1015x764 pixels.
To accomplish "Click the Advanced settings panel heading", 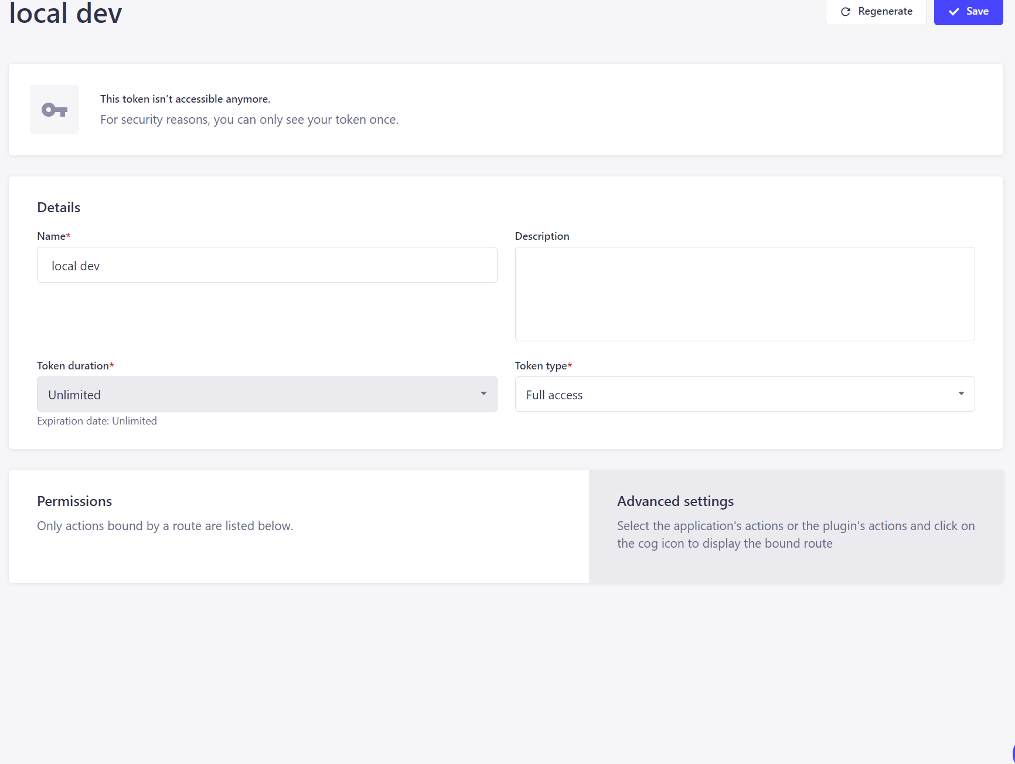I will pos(675,501).
